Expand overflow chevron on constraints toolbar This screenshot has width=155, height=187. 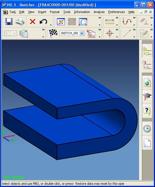tap(151, 18)
